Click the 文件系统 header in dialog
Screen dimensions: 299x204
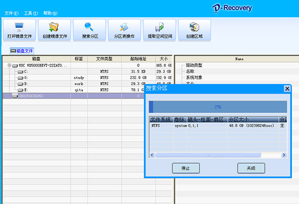(x=161, y=119)
